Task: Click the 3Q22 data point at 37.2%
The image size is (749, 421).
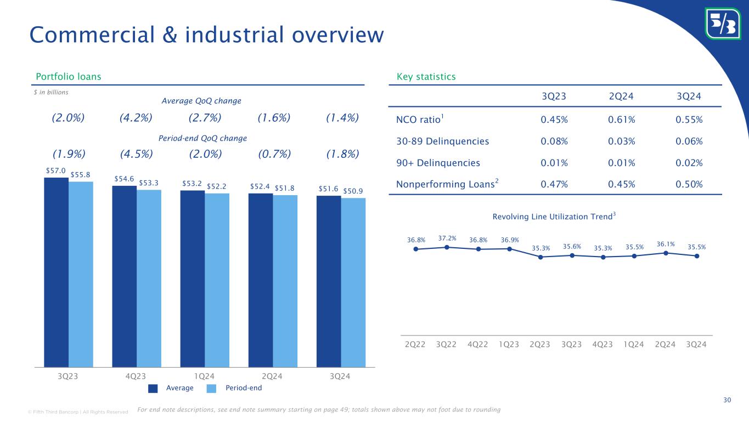Action: [447, 247]
